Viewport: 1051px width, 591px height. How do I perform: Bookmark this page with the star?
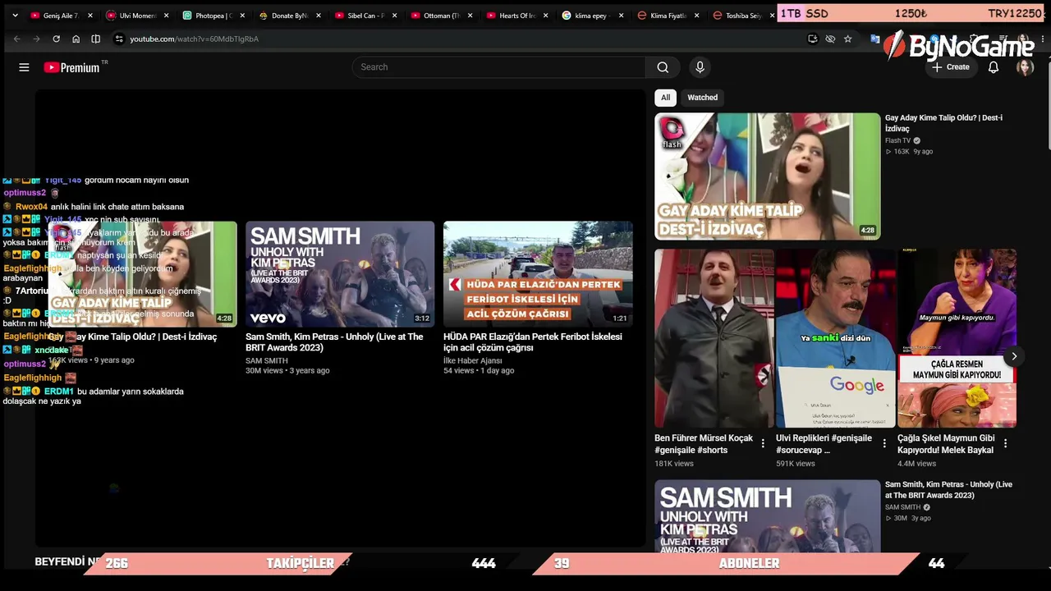pos(847,39)
